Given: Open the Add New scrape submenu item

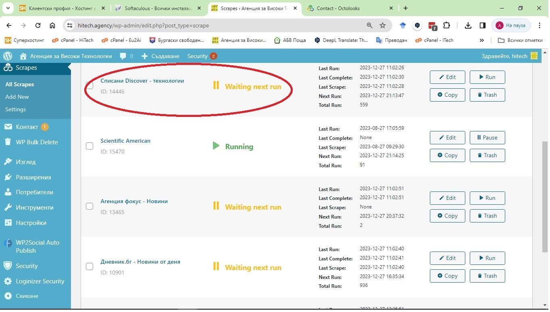Looking at the screenshot, I should [17, 97].
